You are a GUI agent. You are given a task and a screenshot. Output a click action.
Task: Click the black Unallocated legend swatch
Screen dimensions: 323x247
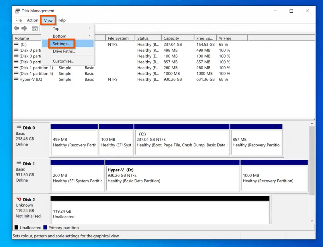[x=16, y=227]
